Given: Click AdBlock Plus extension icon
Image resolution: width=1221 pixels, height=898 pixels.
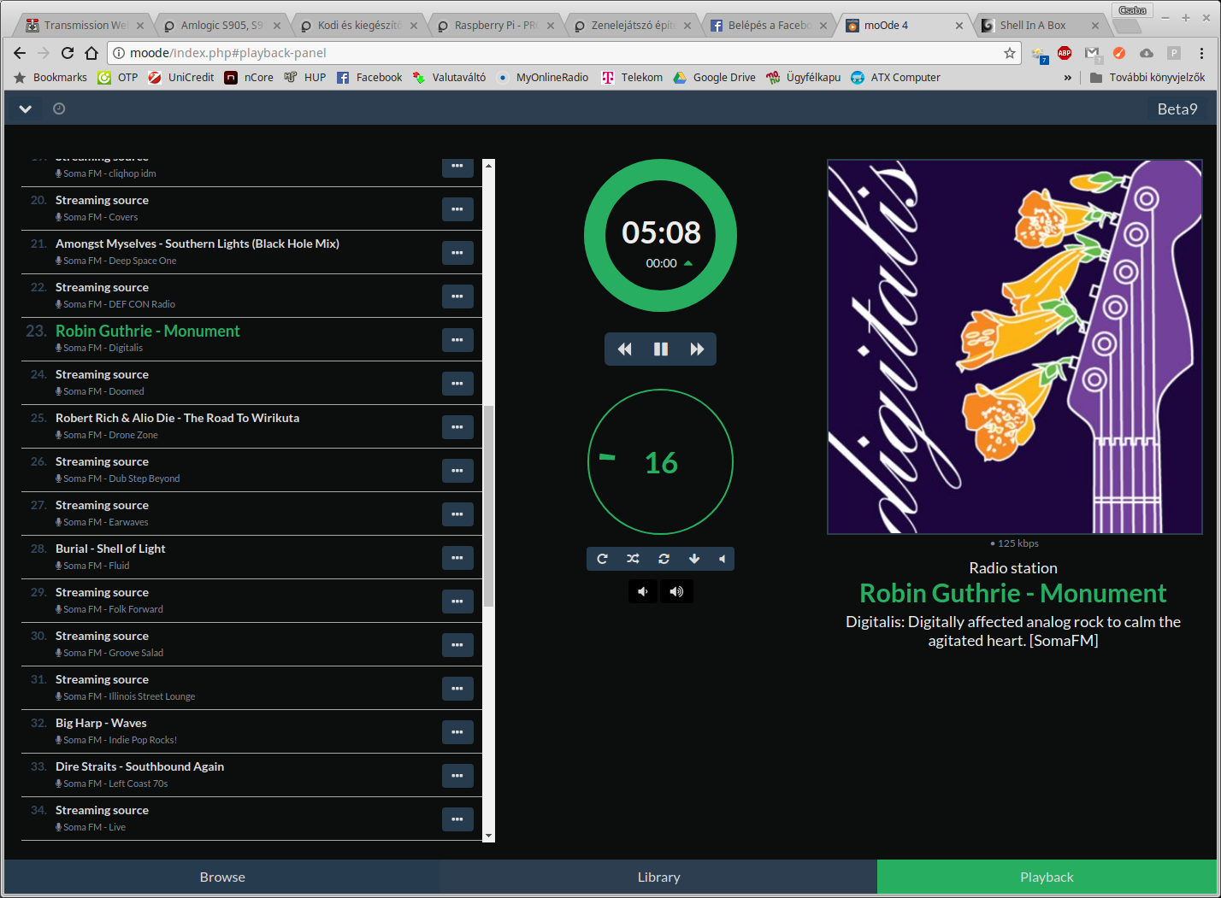Looking at the screenshot, I should tap(1065, 53).
